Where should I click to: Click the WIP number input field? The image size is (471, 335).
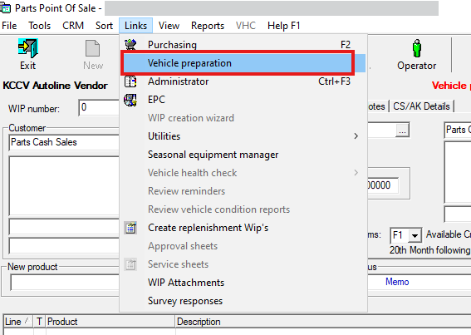click(x=99, y=107)
